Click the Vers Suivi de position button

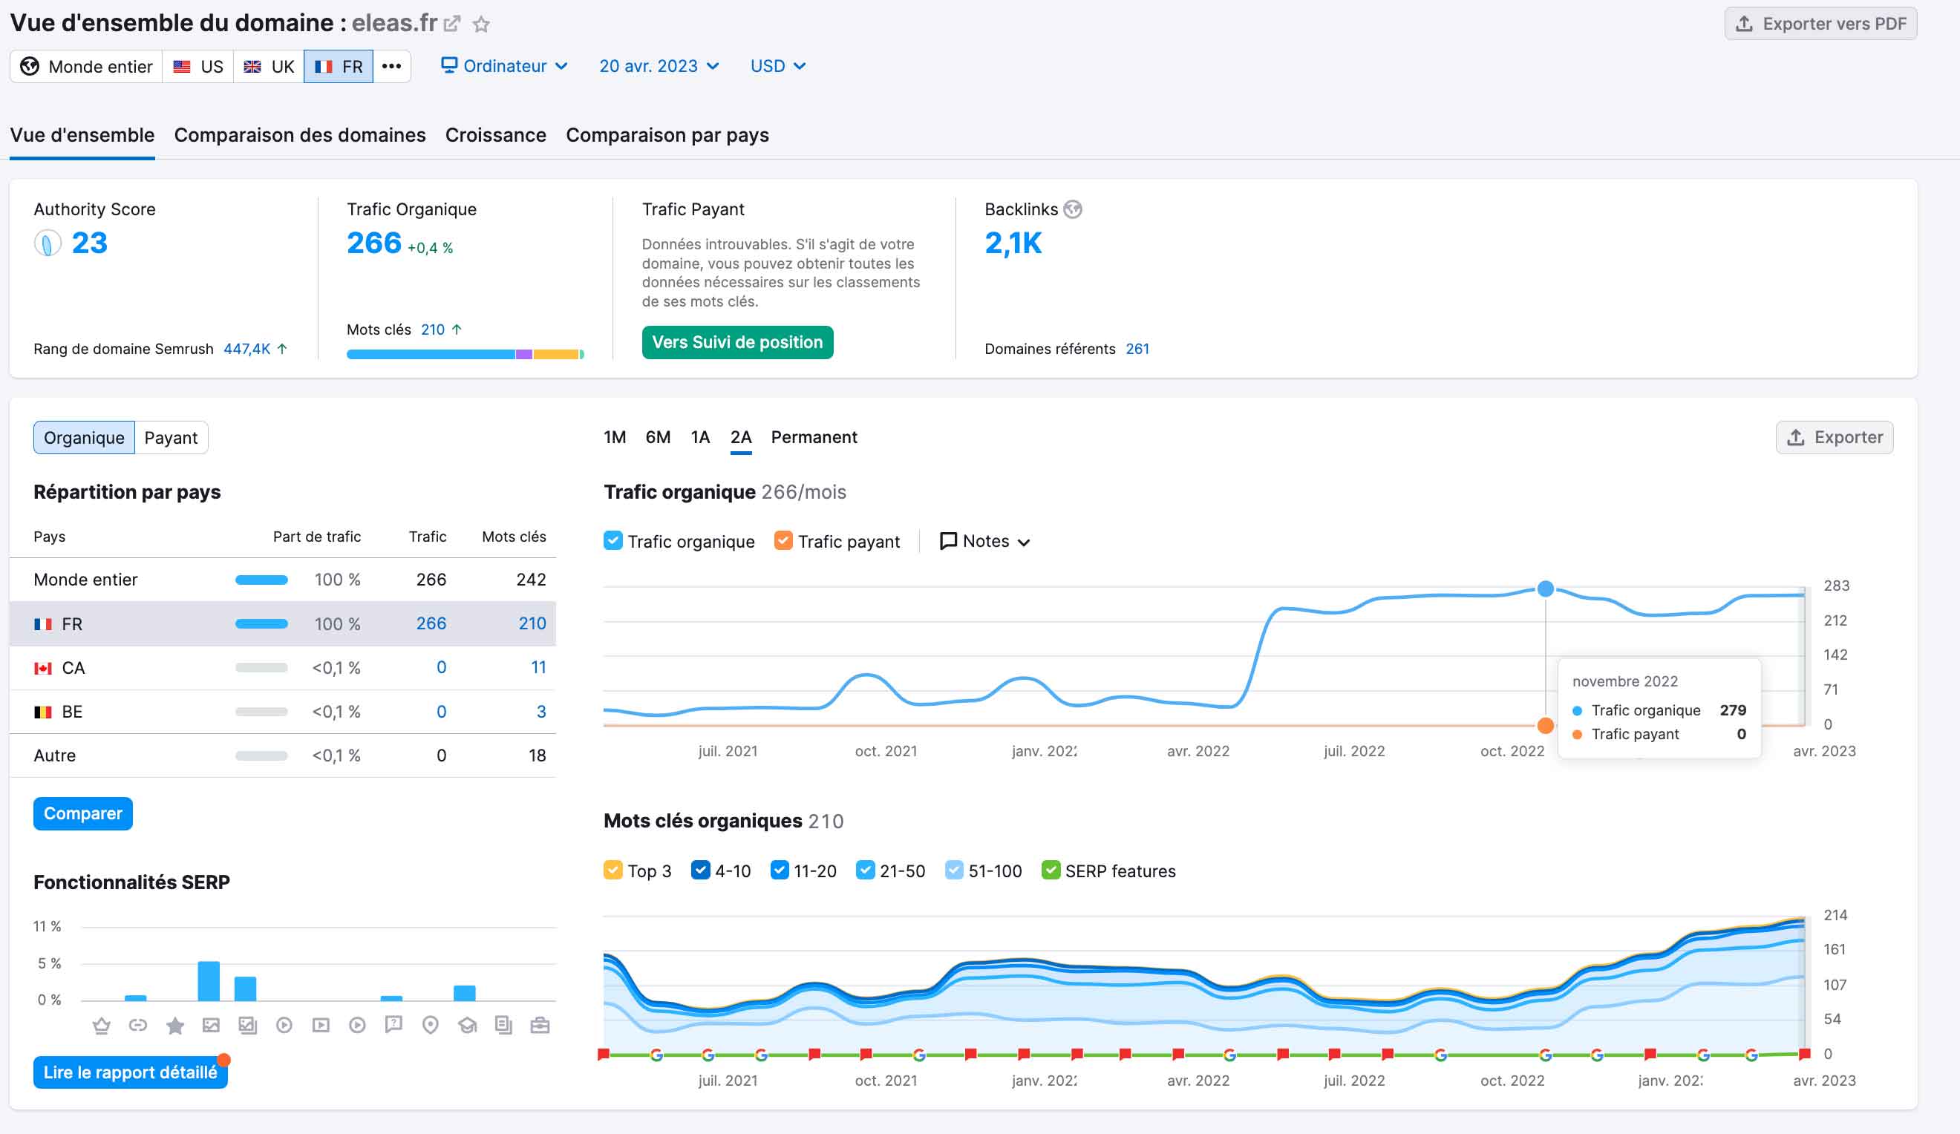736,342
